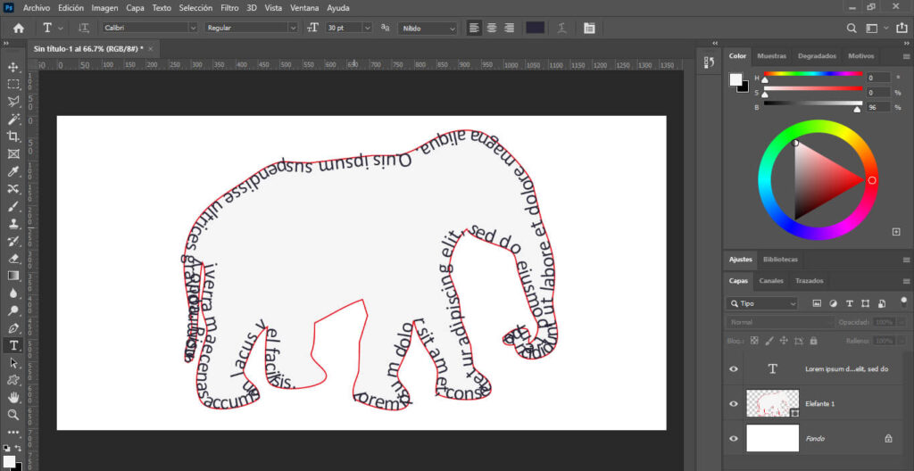Viewport: 914px width, 471px height.
Task: Open the Search icon at top right
Action: tap(852, 28)
